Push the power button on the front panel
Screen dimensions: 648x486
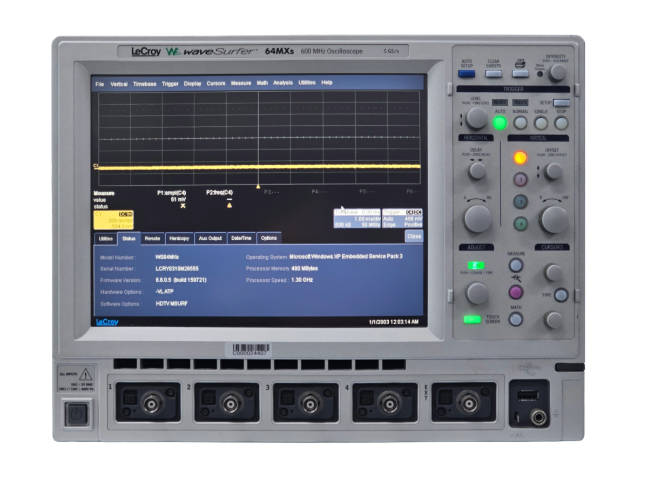tap(76, 414)
